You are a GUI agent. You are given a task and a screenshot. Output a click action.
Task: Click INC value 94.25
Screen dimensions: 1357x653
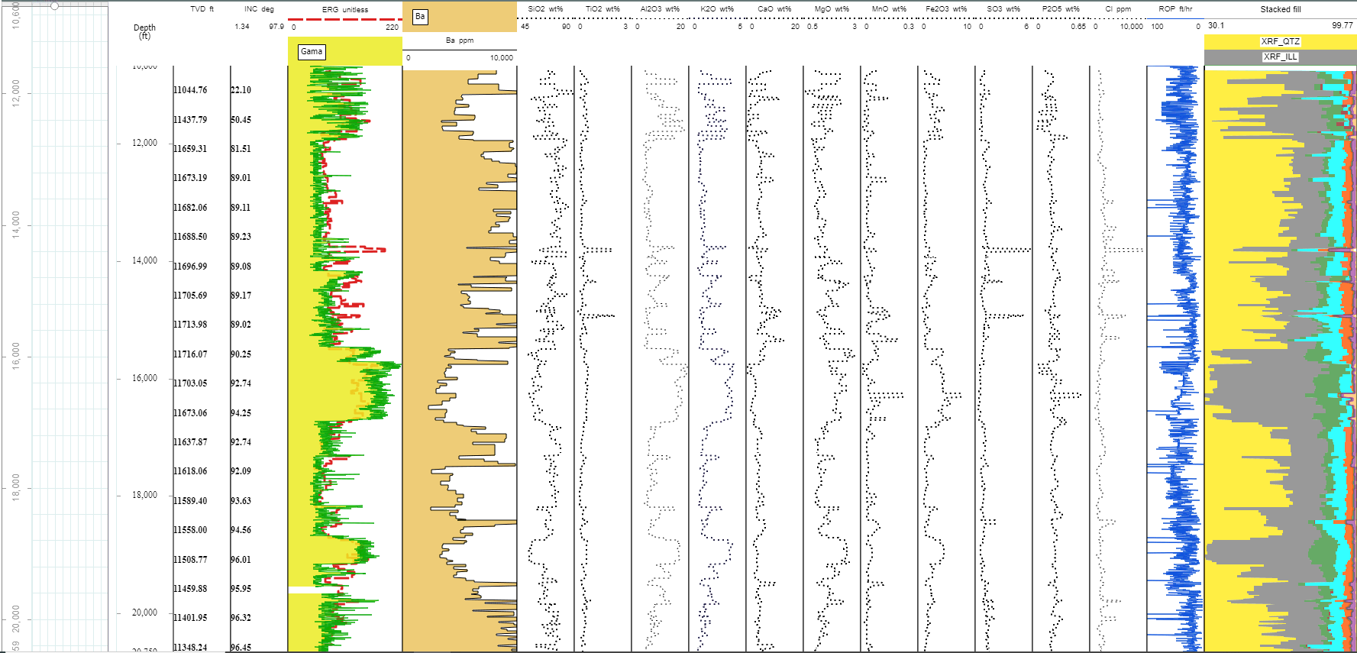241,413
